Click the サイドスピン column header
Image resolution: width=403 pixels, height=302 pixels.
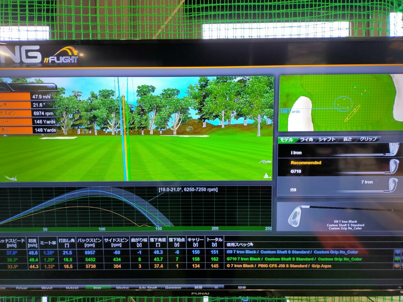pyautogui.click(x=116, y=242)
